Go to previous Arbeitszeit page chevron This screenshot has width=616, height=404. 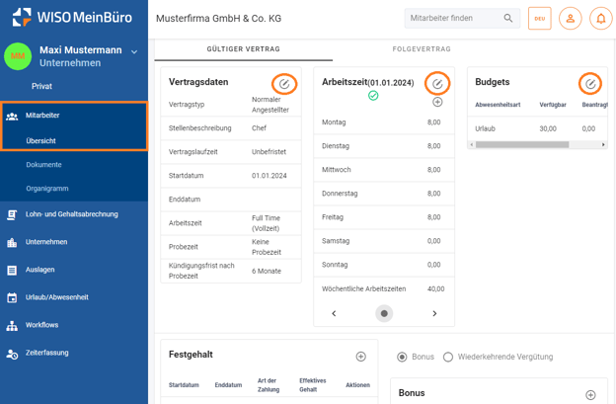tap(334, 313)
